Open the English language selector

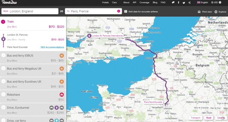point(203,2)
